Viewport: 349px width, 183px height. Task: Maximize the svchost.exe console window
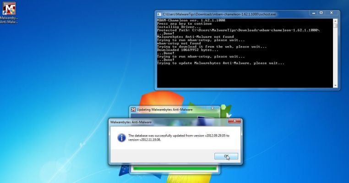(x=321, y=13)
